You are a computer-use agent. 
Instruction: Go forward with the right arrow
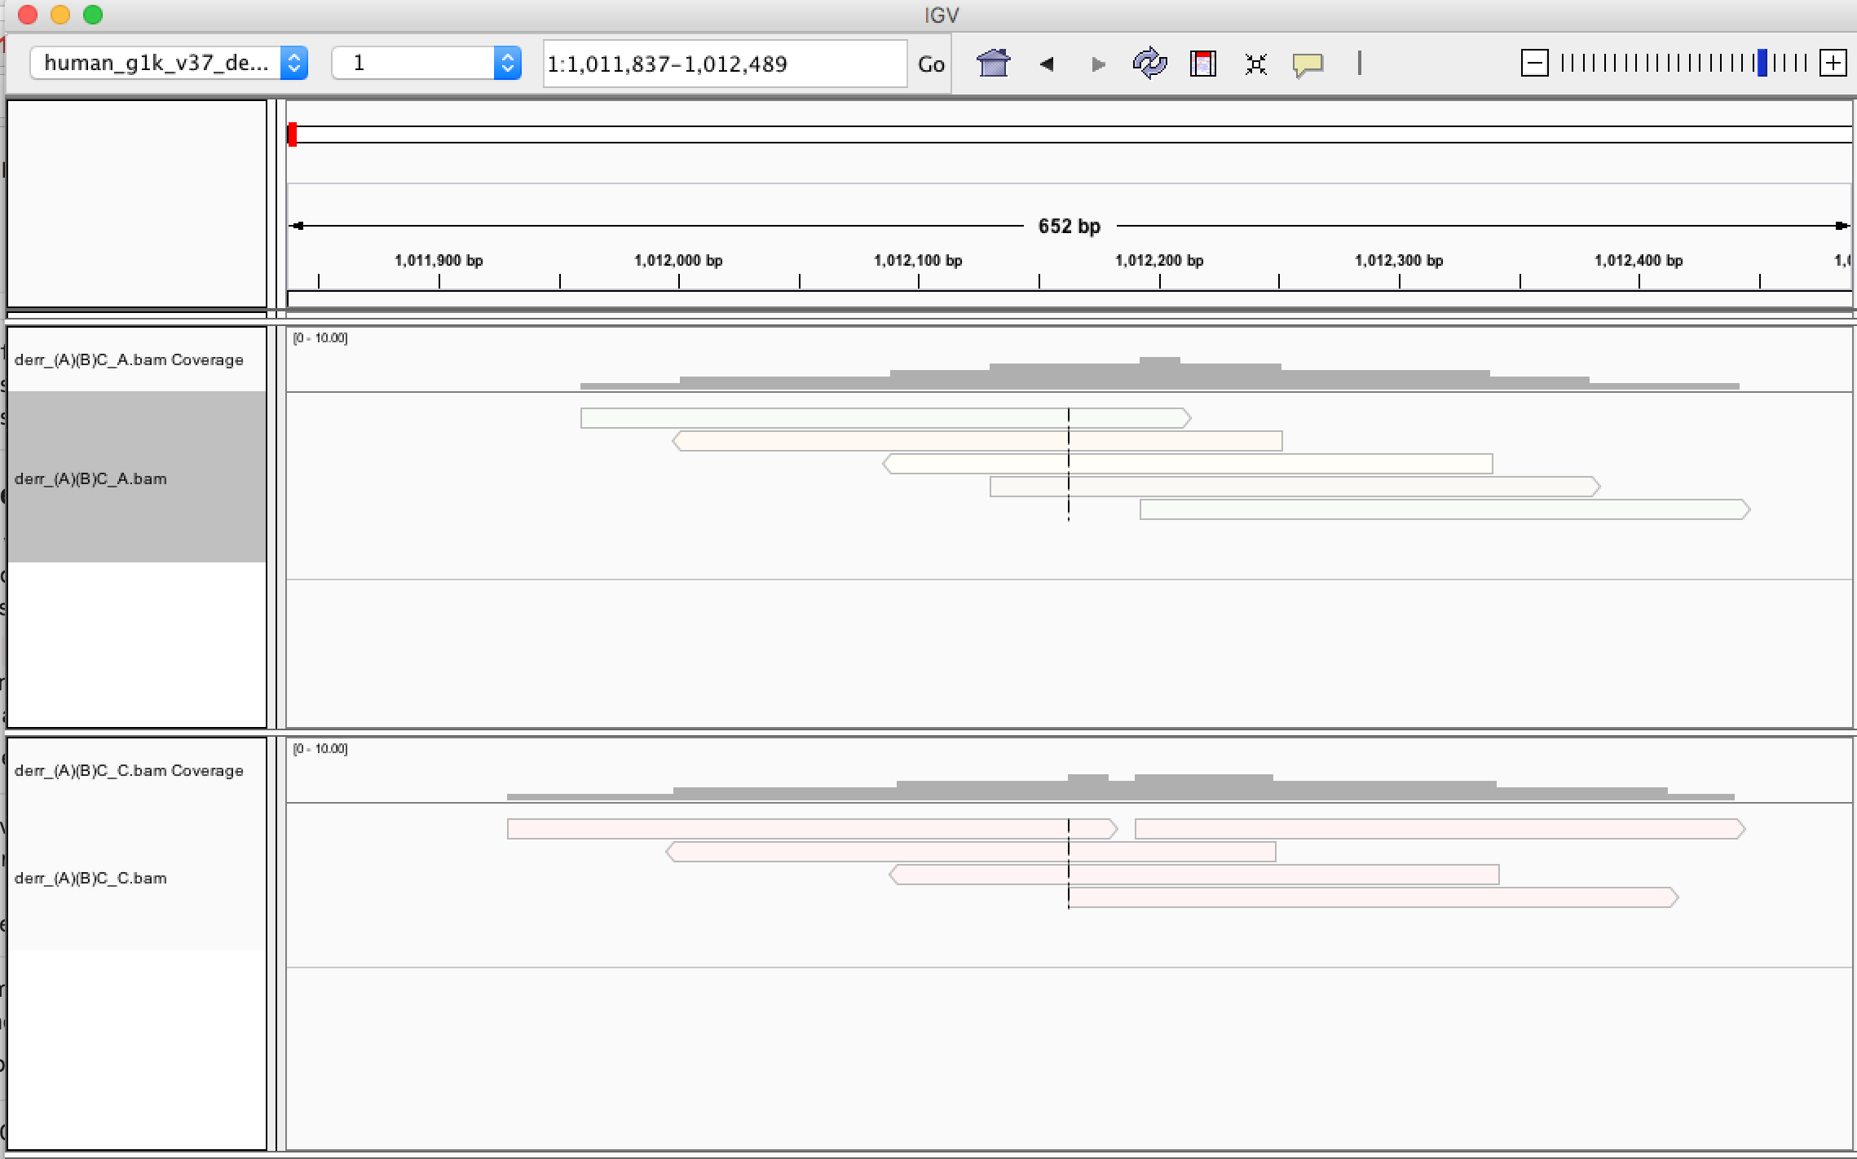tap(1098, 64)
